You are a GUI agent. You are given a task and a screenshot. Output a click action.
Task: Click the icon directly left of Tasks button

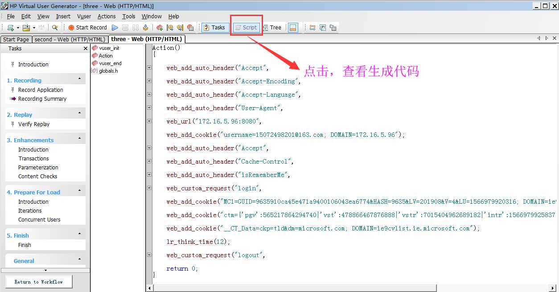pyautogui.click(x=190, y=28)
